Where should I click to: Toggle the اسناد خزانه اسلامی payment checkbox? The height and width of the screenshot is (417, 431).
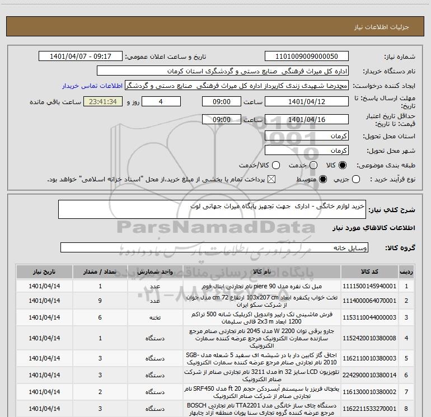(271, 180)
